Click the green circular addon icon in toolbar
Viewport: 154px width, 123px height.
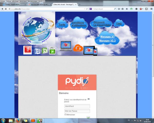(x=131, y=9)
